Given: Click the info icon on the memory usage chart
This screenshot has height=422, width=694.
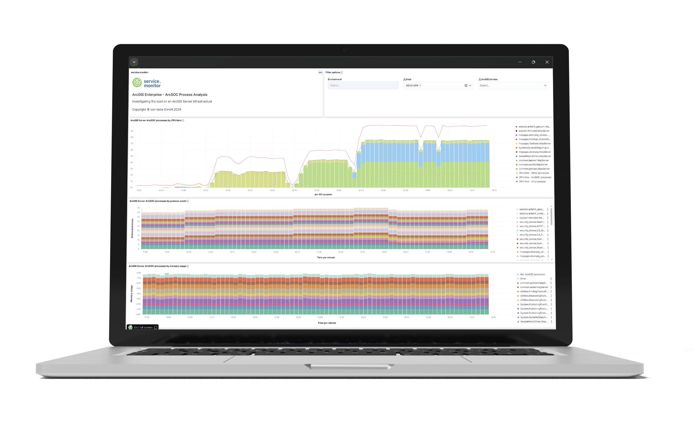Looking at the screenshot, I should point(188,266).
